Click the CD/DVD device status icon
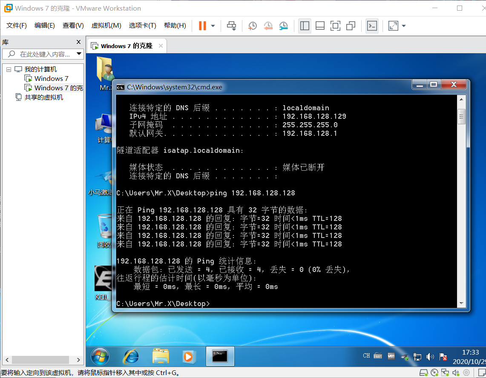 pyautogui.click(x=434, y=372)
